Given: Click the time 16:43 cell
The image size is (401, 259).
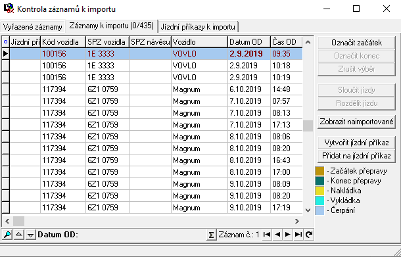Looking at the screenshot, I should click(x=287, y=160).
